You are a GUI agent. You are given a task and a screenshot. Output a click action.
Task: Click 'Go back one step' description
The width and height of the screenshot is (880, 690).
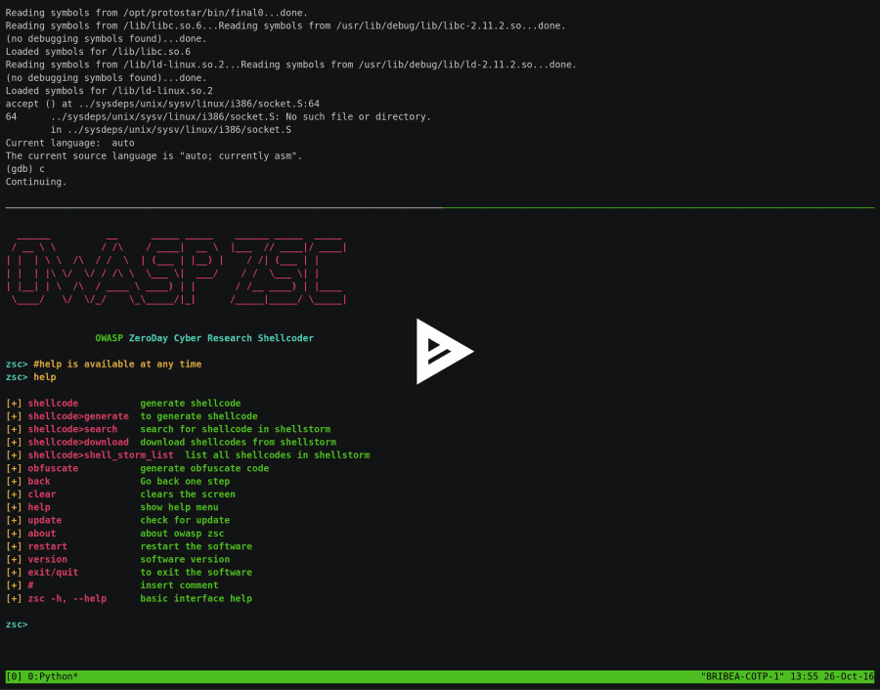185,481
